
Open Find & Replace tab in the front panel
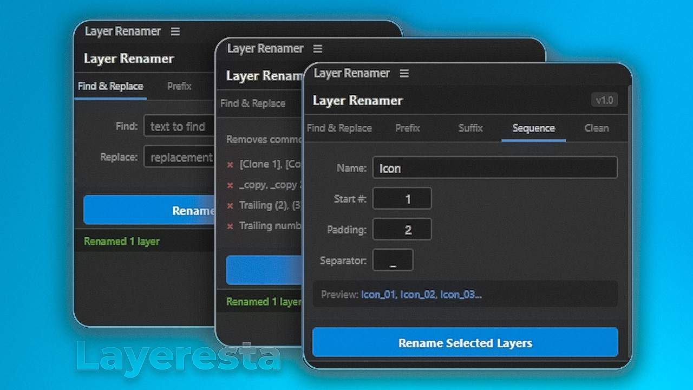pyautogui.click(x=339, y=128)
